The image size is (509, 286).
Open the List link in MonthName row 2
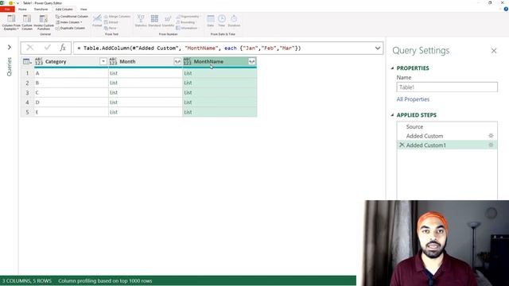[x=188, y=83]
